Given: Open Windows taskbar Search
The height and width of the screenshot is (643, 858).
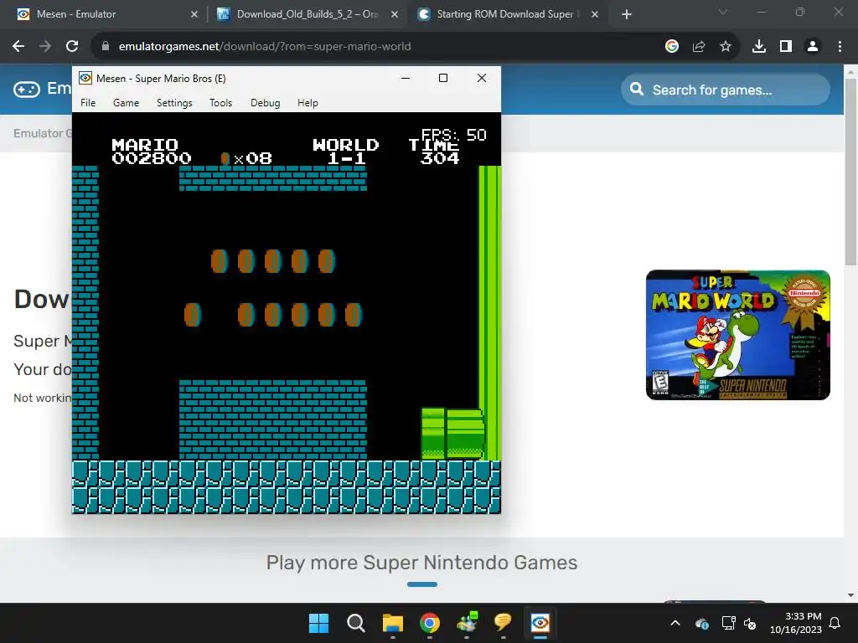Looking at the screenshot, I should (x=355, y=623).
